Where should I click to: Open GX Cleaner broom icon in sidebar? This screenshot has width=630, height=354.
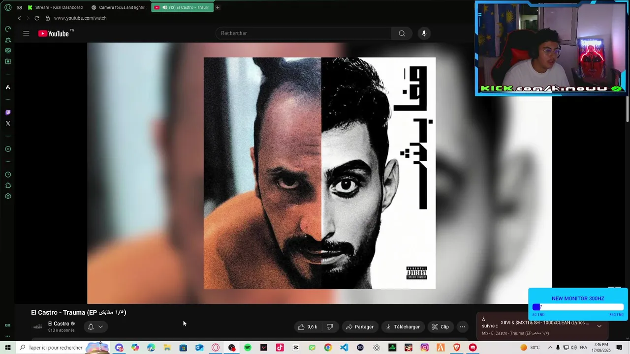[x=8, y=40]
